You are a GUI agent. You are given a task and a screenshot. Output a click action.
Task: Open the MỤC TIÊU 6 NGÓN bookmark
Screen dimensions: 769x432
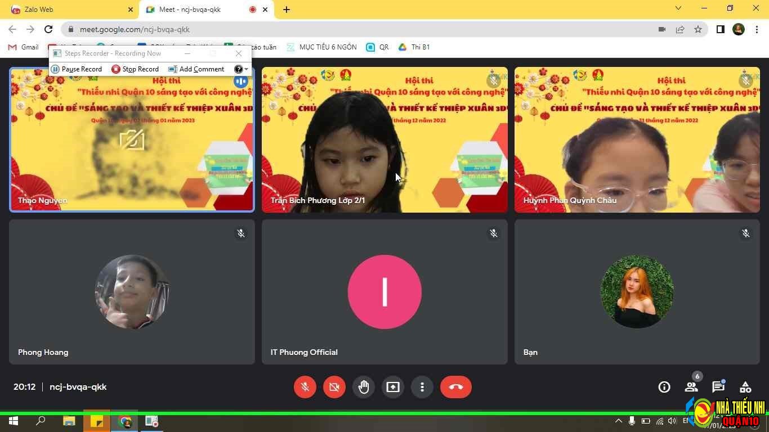tap(321, 47)
